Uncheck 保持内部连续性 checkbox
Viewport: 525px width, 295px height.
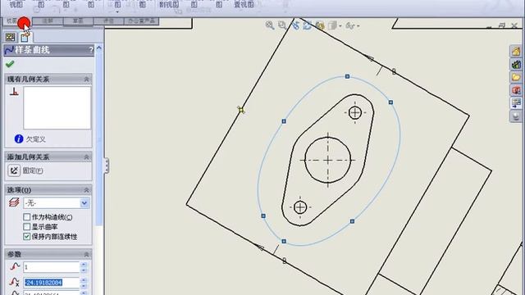27,237
